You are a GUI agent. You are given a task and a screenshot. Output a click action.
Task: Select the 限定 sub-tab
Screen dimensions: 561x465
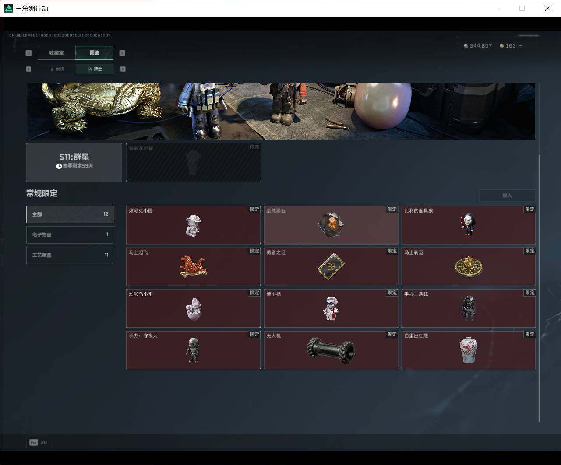[x=95, y=69]
